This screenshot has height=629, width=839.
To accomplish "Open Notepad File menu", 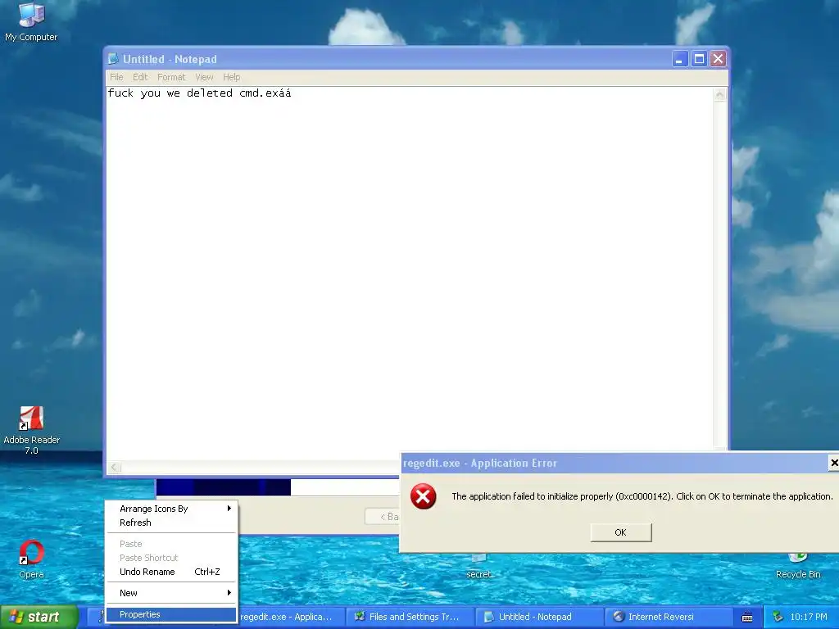I will pos(116,77).
